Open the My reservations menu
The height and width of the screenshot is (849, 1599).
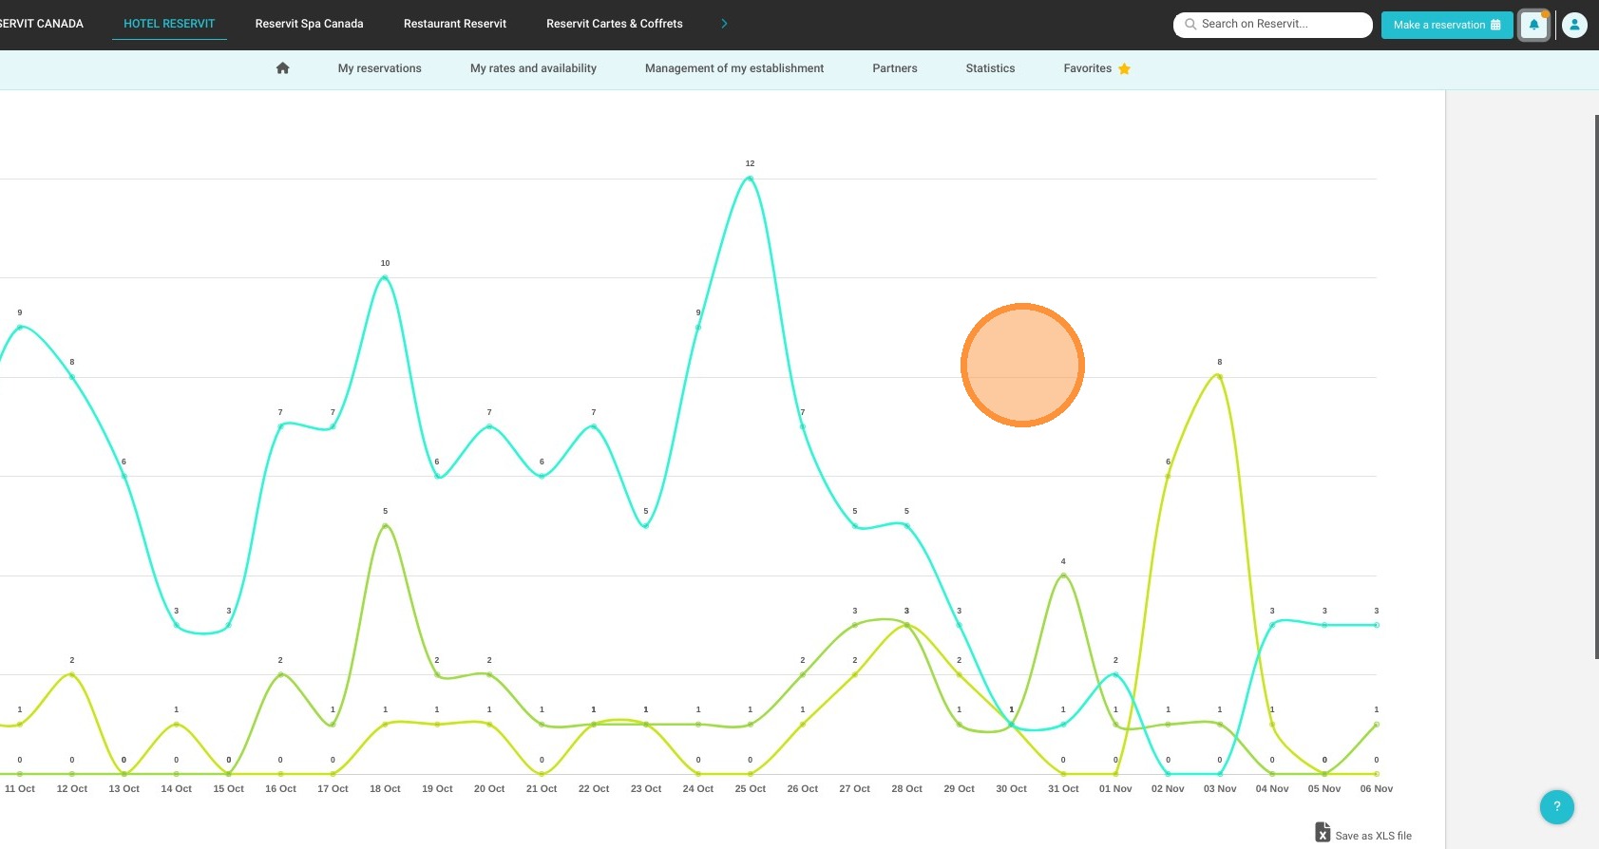380,68
